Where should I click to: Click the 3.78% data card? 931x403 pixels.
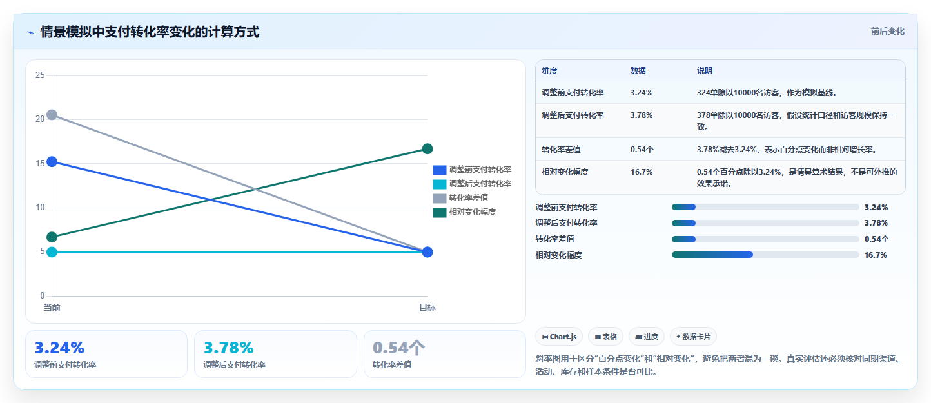pyautogui.click(x=275, y=354)
